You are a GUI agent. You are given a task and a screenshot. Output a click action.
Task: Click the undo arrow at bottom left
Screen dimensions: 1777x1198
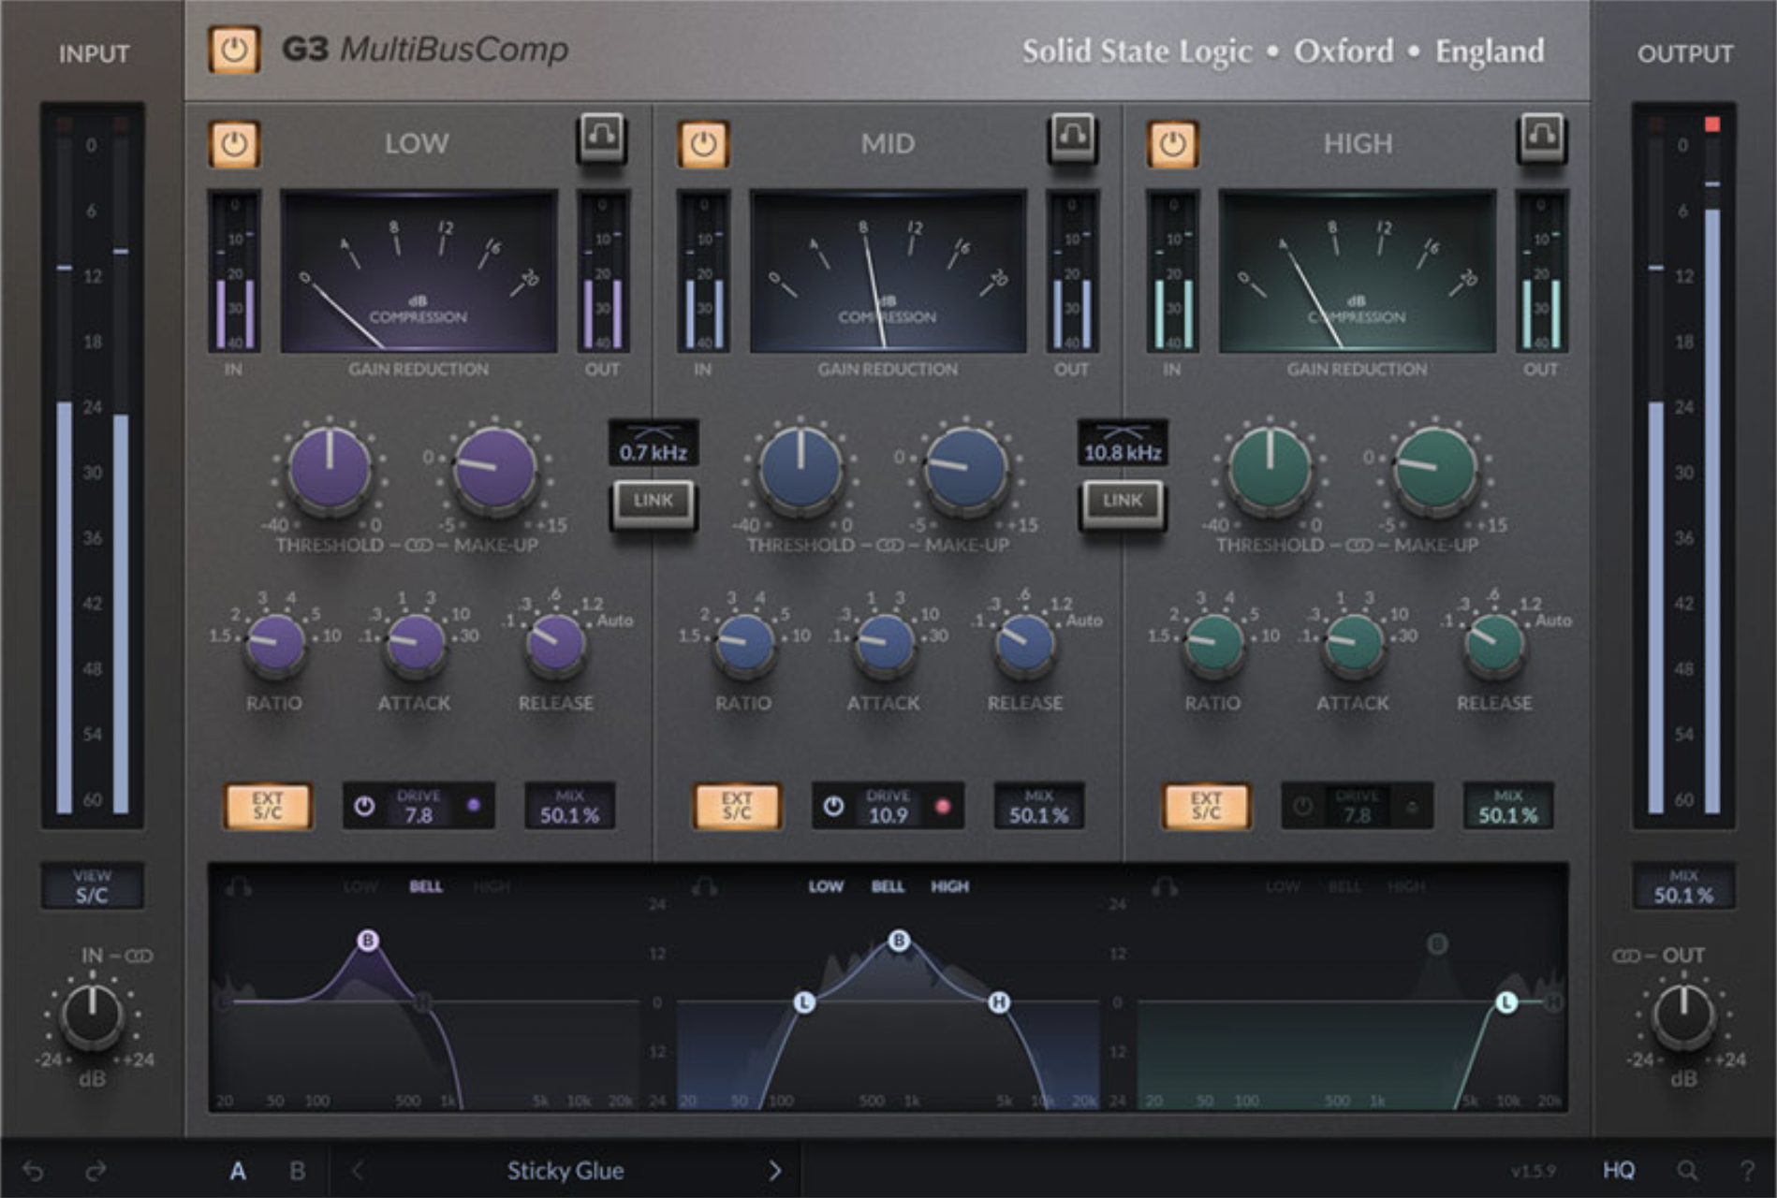34,1170
